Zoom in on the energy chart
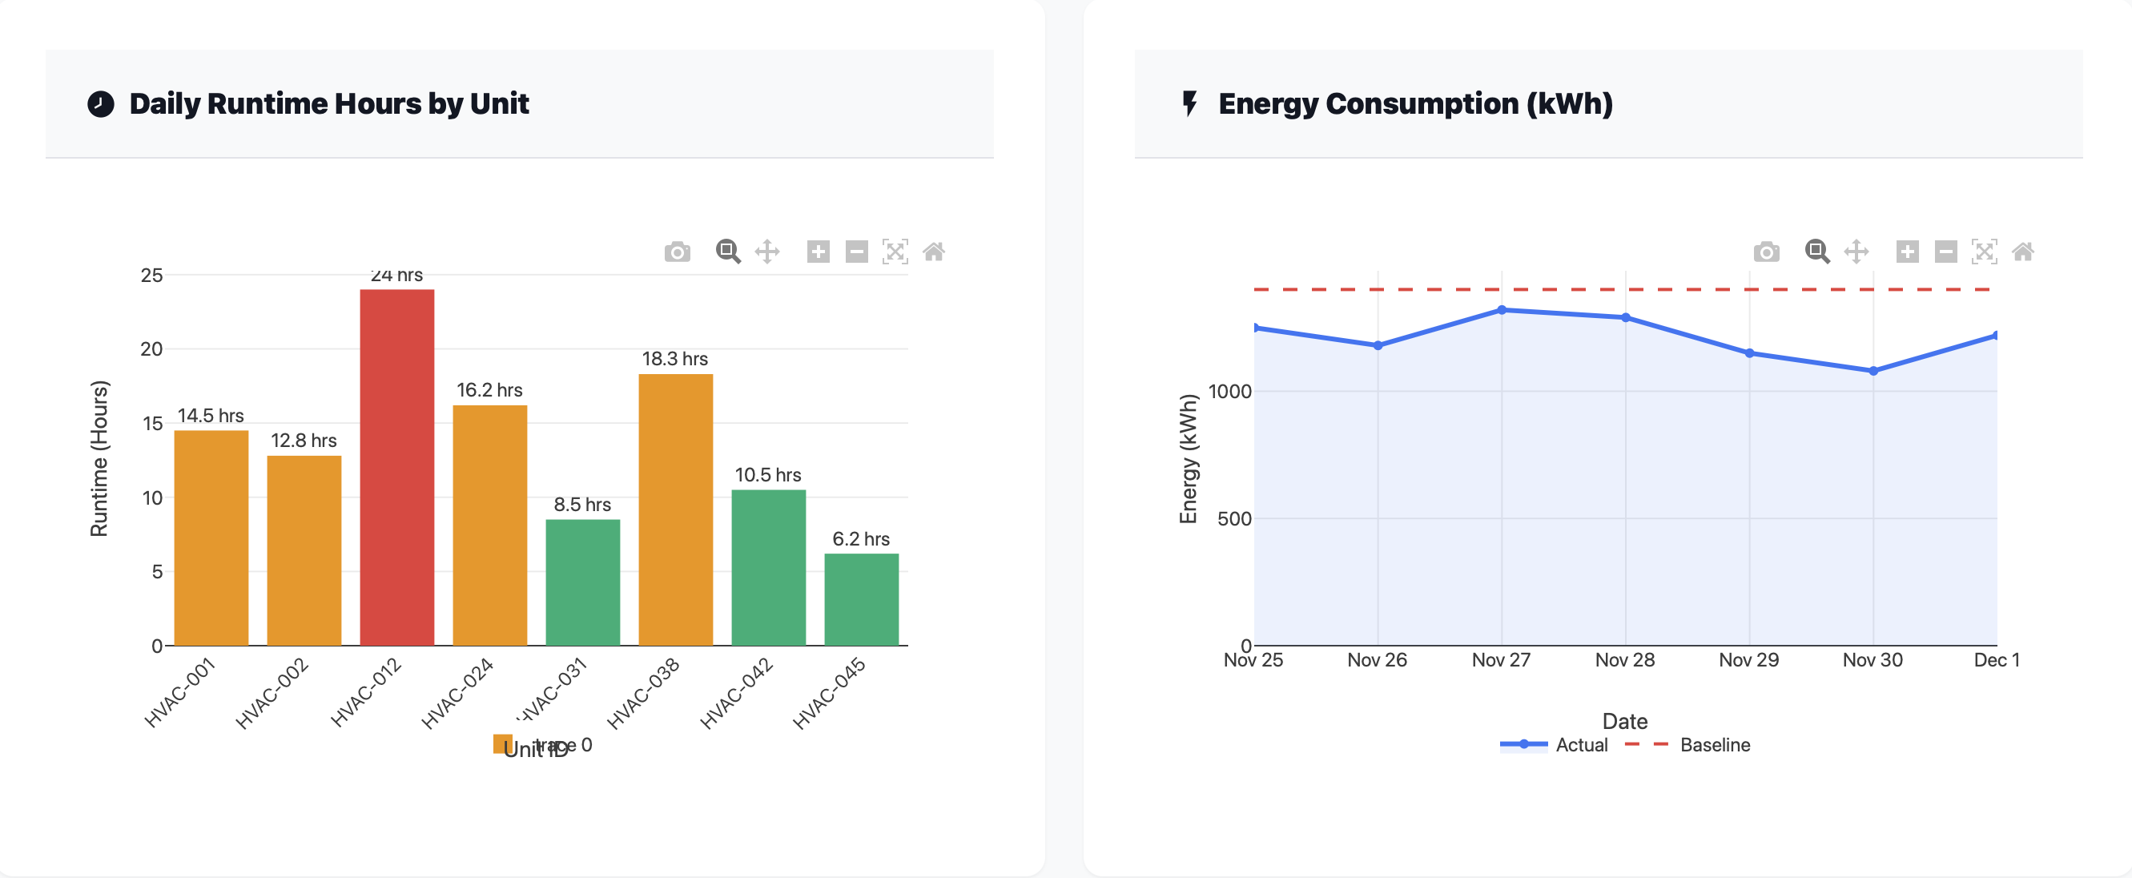 [x=1907, y=252]
